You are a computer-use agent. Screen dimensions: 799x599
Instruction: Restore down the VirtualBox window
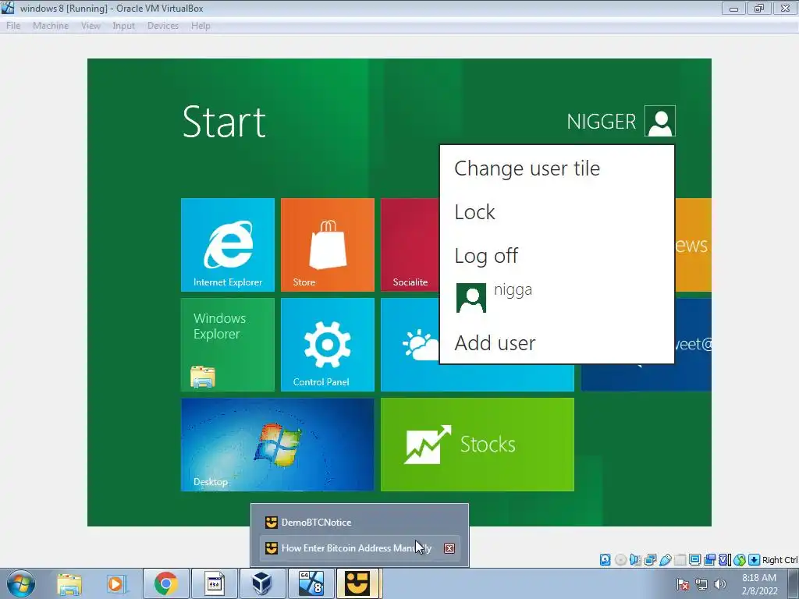coord(759,9)
